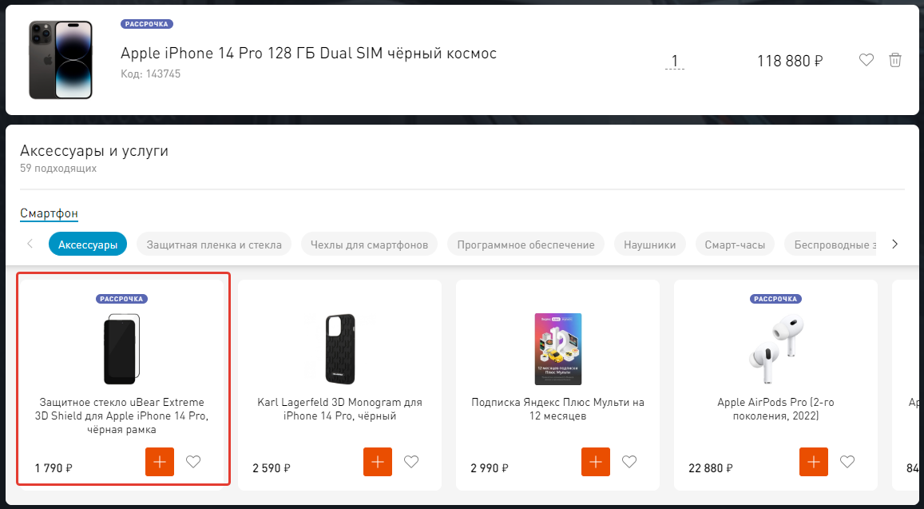This screenshot has height=509, width=924.
Task: Change iPhone quantity value
Action: pos(675,61)
